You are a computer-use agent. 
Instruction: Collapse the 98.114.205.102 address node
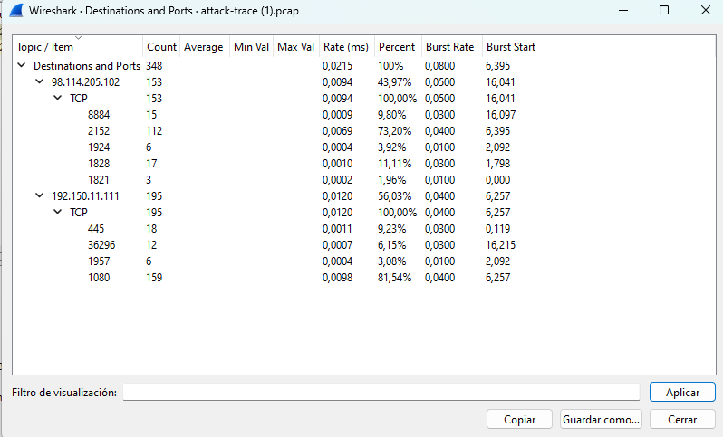pos(39,82)
